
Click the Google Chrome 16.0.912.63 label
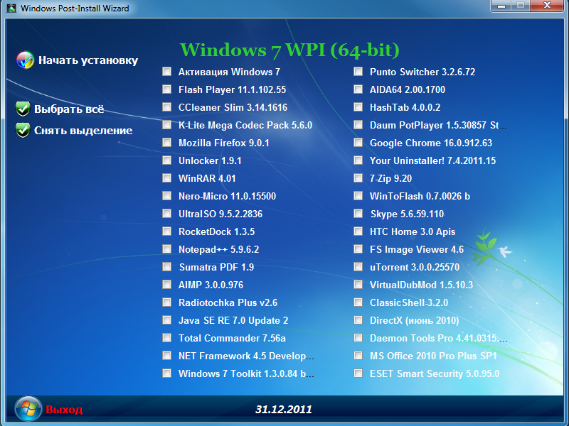[x=431, y=143]
